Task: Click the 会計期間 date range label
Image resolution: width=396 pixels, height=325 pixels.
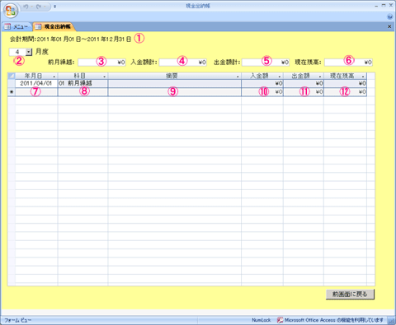Action: (x=71, y=39)
